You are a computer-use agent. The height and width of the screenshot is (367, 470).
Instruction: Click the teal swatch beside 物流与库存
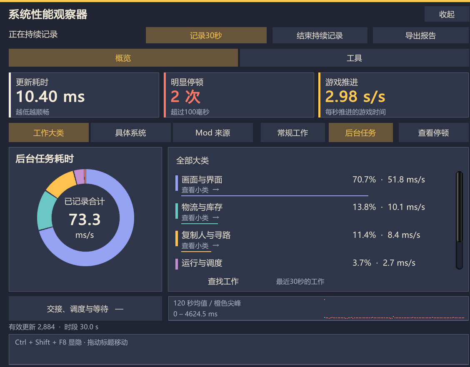177,211
